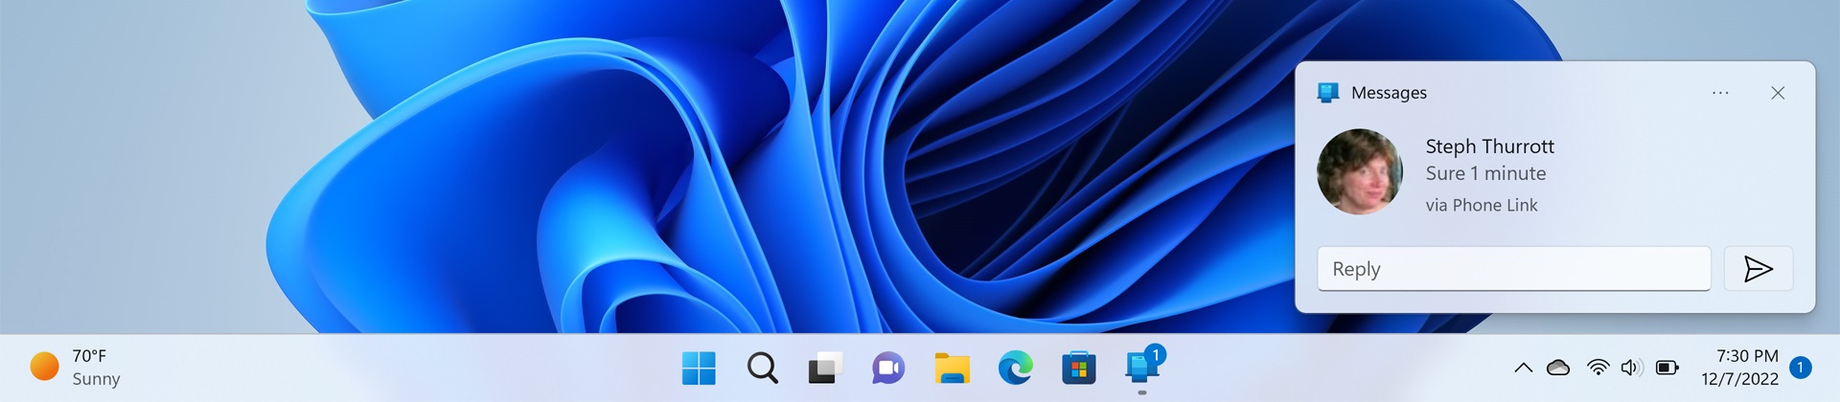Open the OneDrive cloud tray icon
The width and height of the screenshot is (1840, 402).
pyautogui.click(x=1559, y=368)
